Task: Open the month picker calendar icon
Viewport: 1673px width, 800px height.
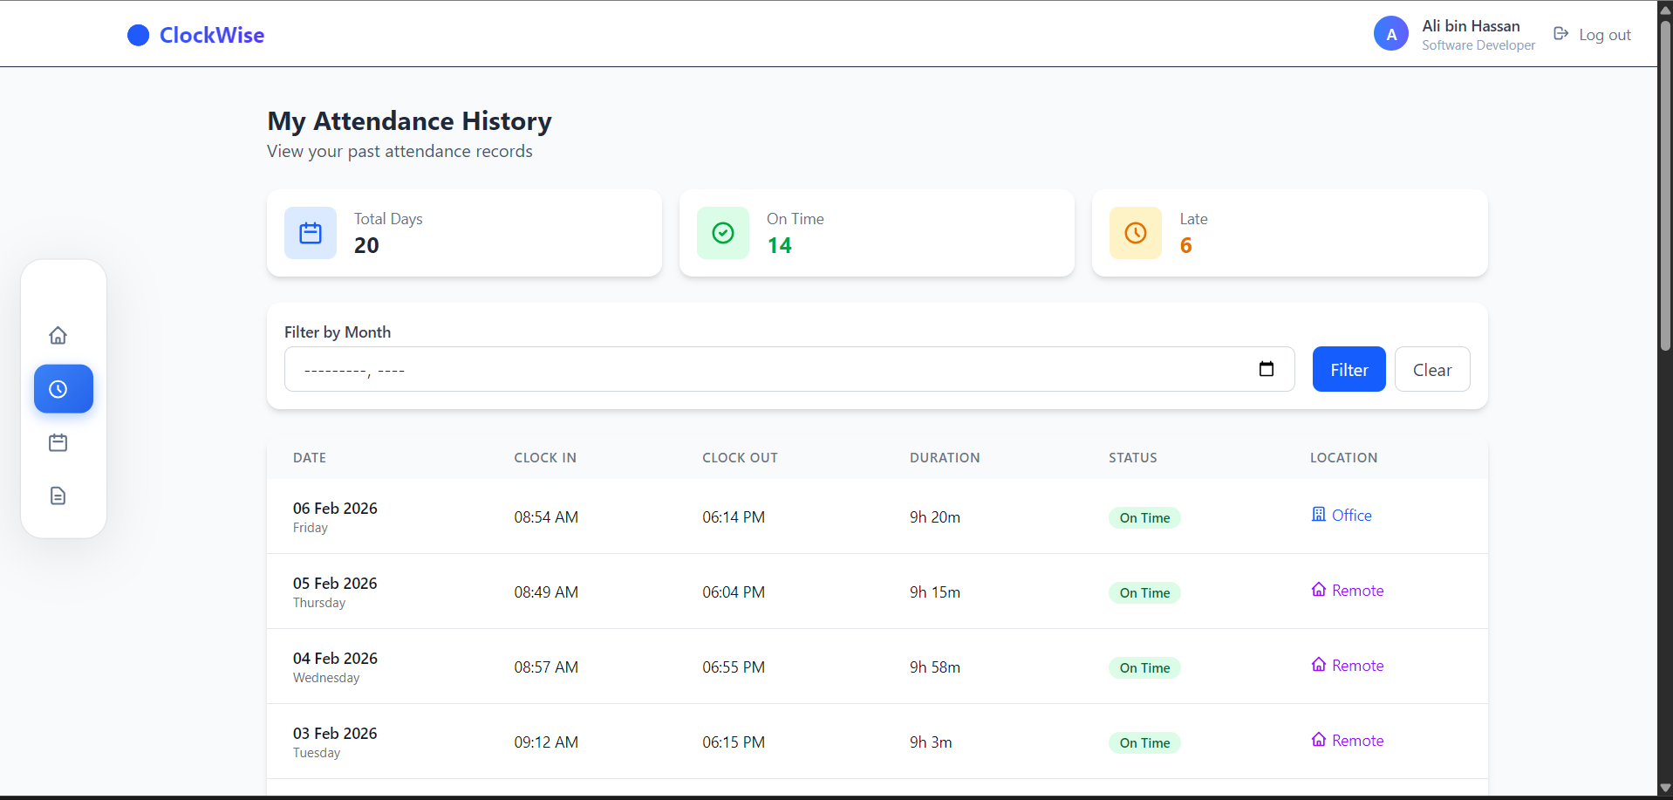Action: click(x=1266, y=369)
